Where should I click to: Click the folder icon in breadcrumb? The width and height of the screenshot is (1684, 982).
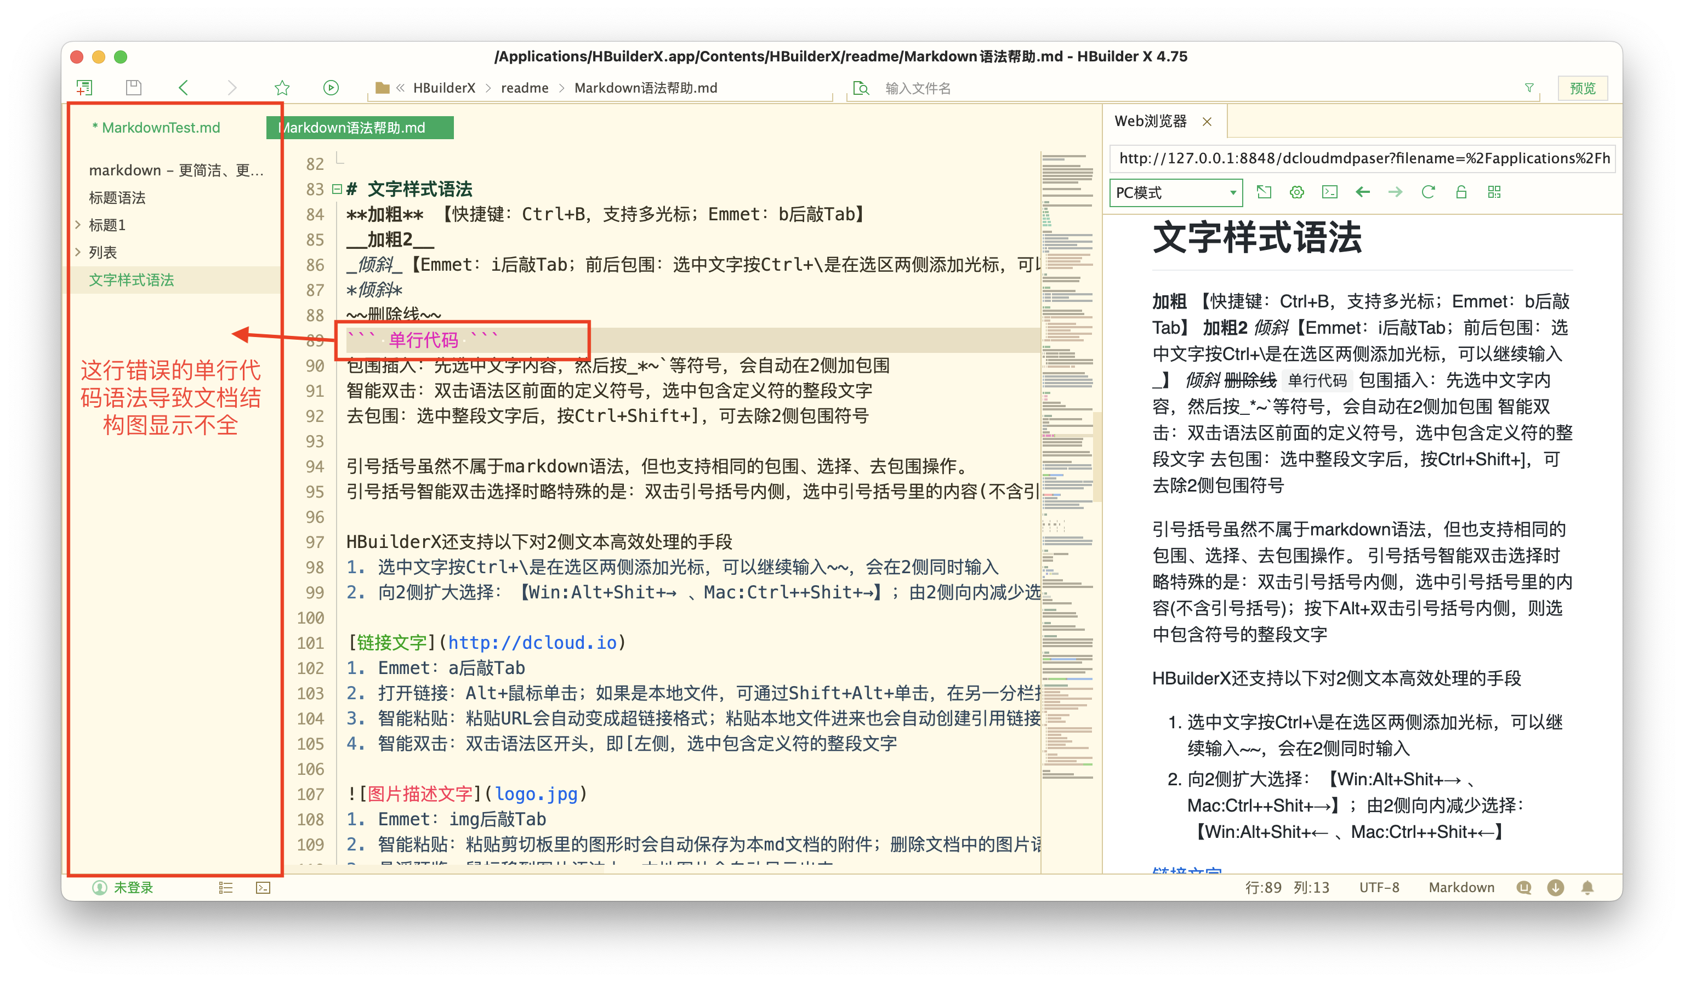click(x=382, y=88)
